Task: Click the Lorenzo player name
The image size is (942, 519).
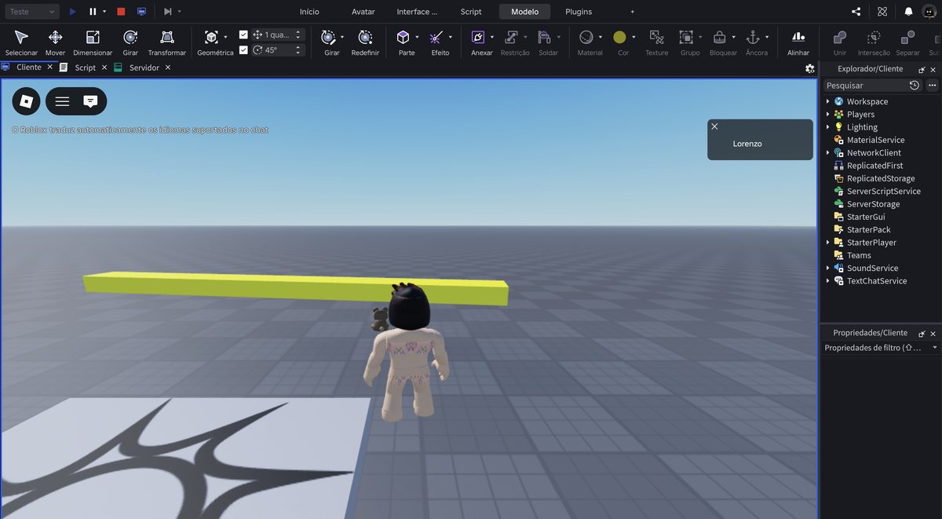Action: 747,144
